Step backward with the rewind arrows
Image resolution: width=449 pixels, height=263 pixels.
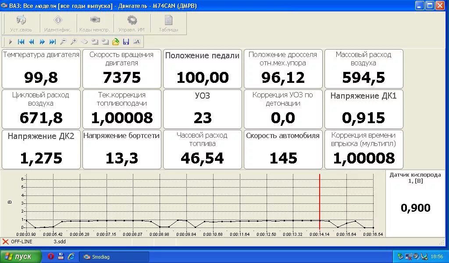point(32,42)
